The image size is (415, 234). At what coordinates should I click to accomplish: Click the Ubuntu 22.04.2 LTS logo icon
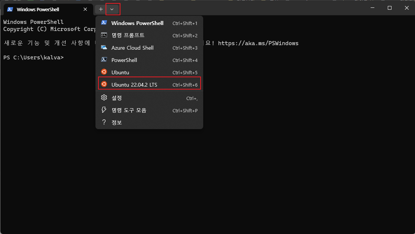(x=104, y=84)
